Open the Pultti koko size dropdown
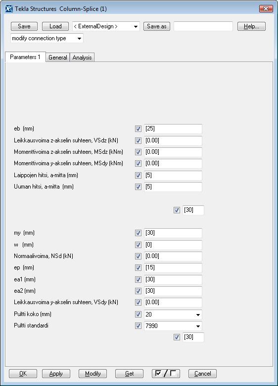 tap(173, 315)
